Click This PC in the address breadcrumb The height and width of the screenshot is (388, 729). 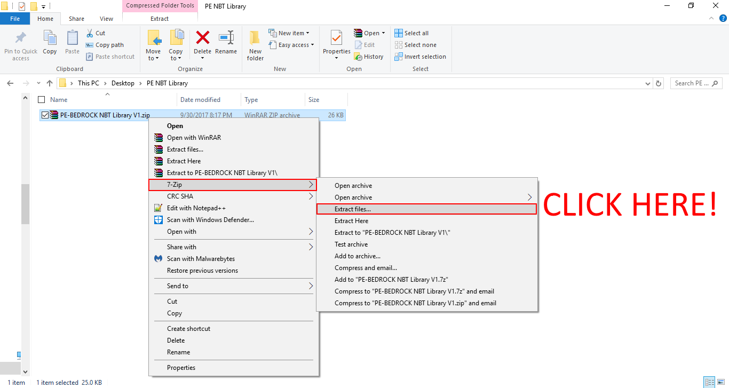click(88, 83)
